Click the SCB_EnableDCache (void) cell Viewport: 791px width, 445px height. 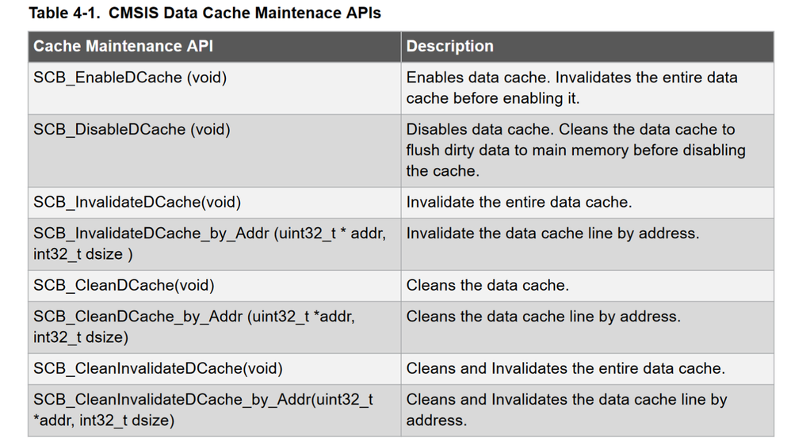pyautogui.click(x=130, y=78)
